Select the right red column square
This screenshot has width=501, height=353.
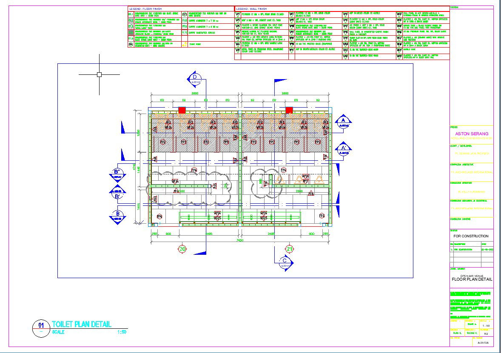pyautogui.click(x=289, y=110)
